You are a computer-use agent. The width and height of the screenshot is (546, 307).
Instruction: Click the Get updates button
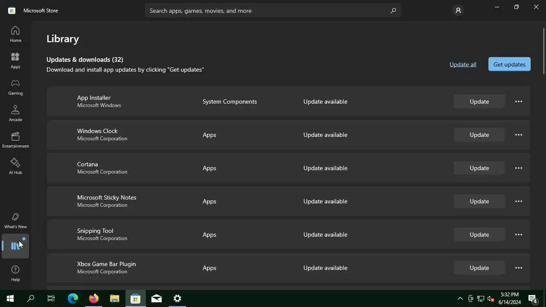point(509,64)
